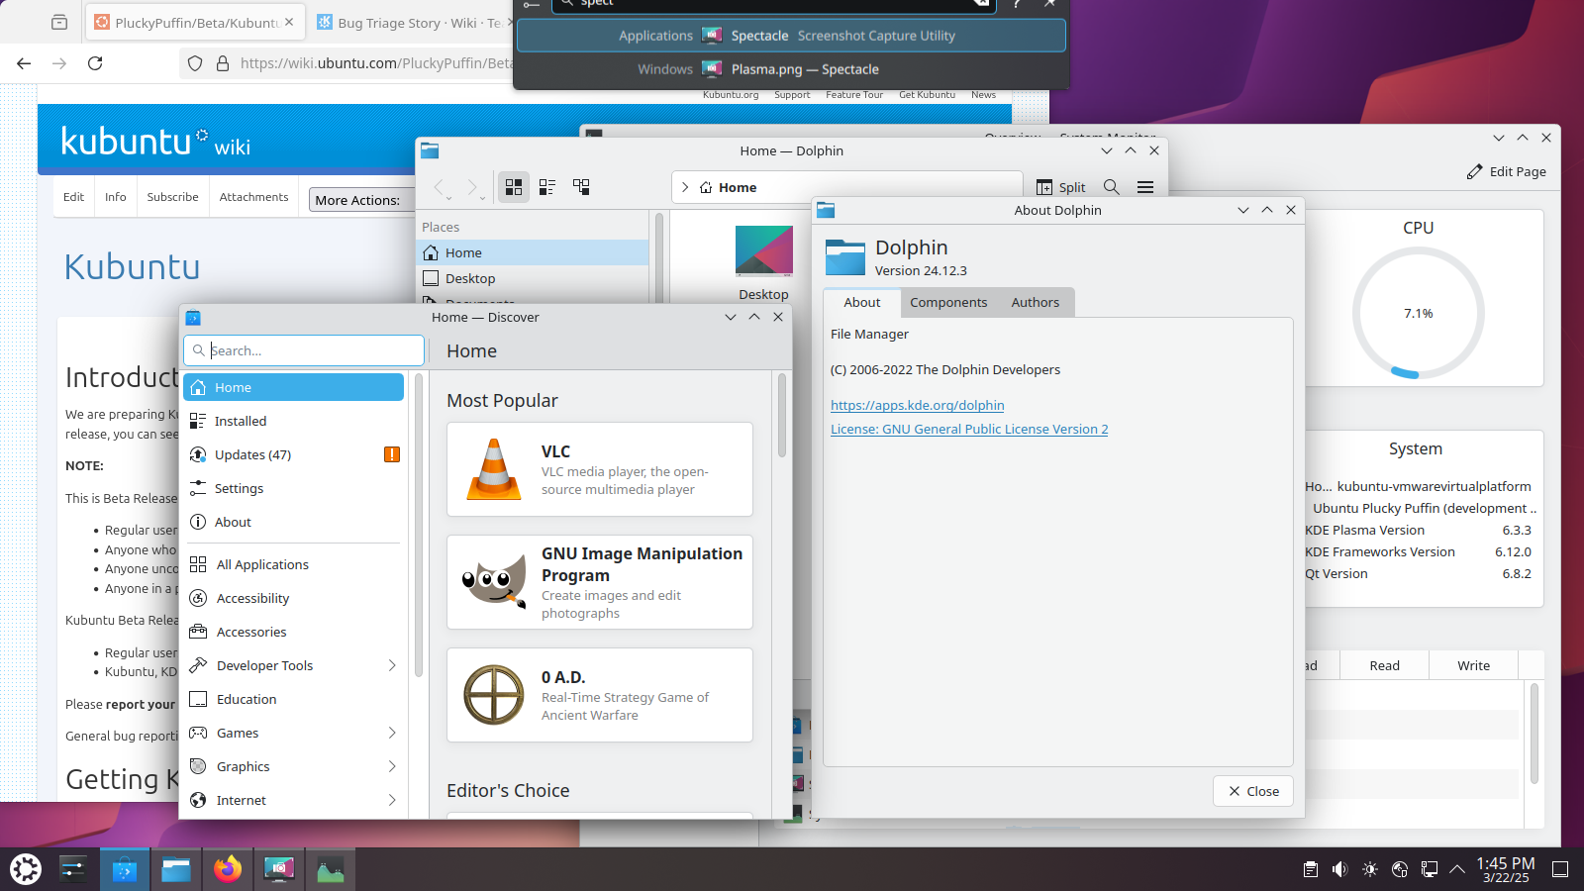Open the Accessibility category in Discover

[294, 598]
